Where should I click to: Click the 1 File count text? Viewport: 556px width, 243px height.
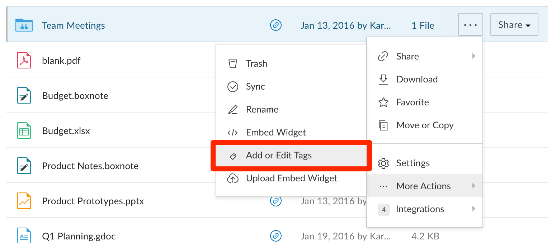pyautogui.click(x=423, y=25)
